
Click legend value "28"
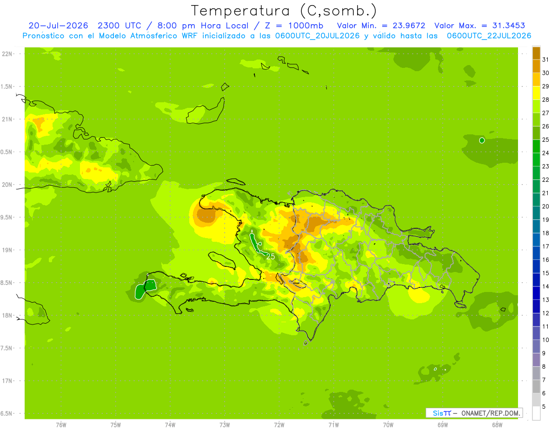[545, 99]
